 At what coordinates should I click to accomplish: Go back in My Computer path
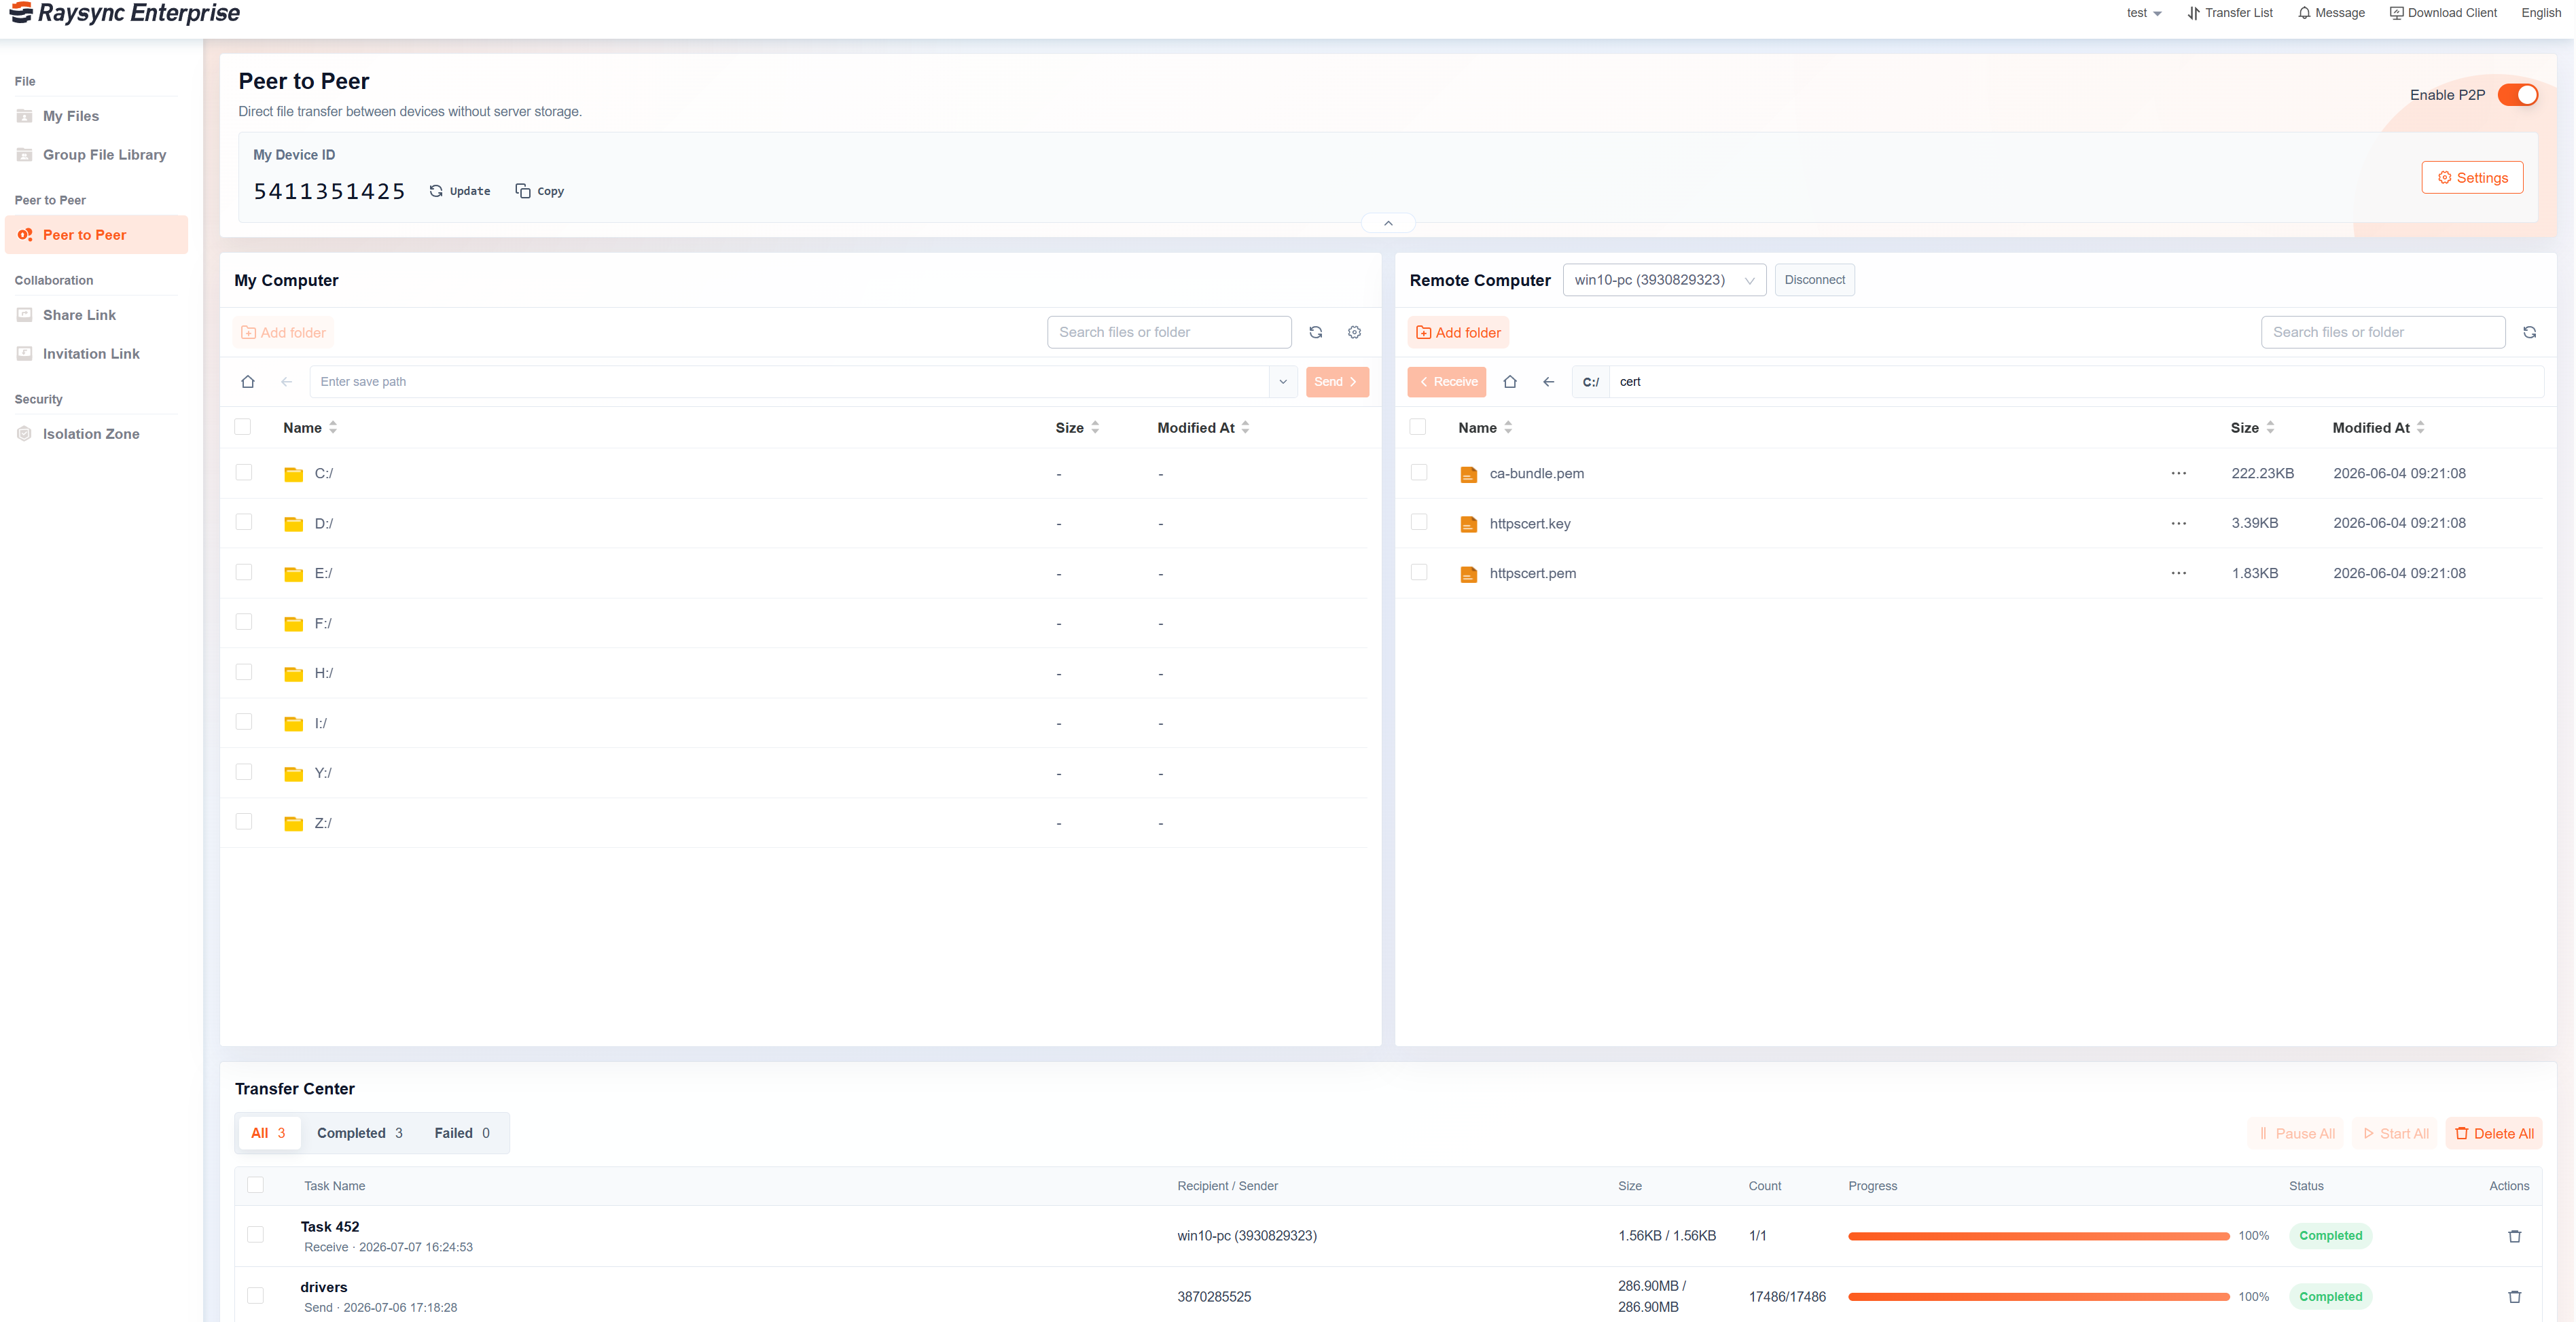[287, 382]
